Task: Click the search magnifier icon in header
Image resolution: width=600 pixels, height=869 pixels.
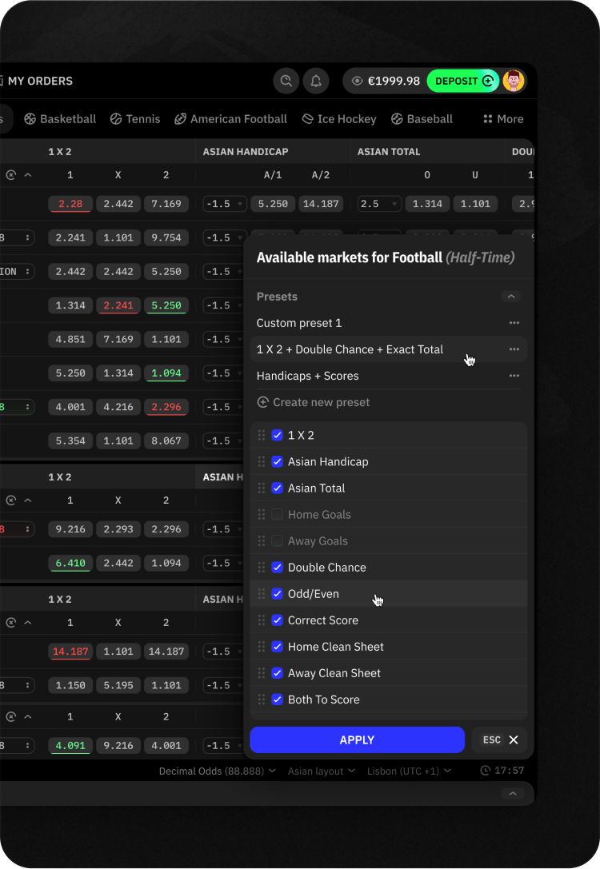Action: point(284,81)
